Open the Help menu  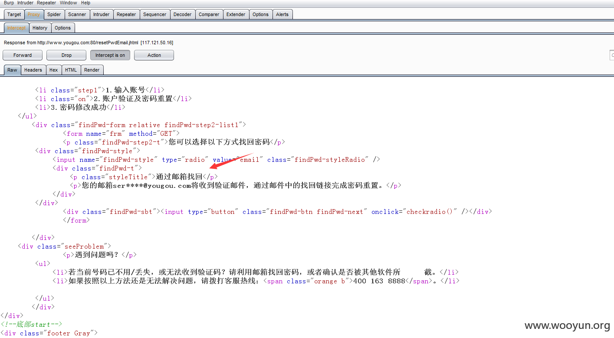coord(85,3)
